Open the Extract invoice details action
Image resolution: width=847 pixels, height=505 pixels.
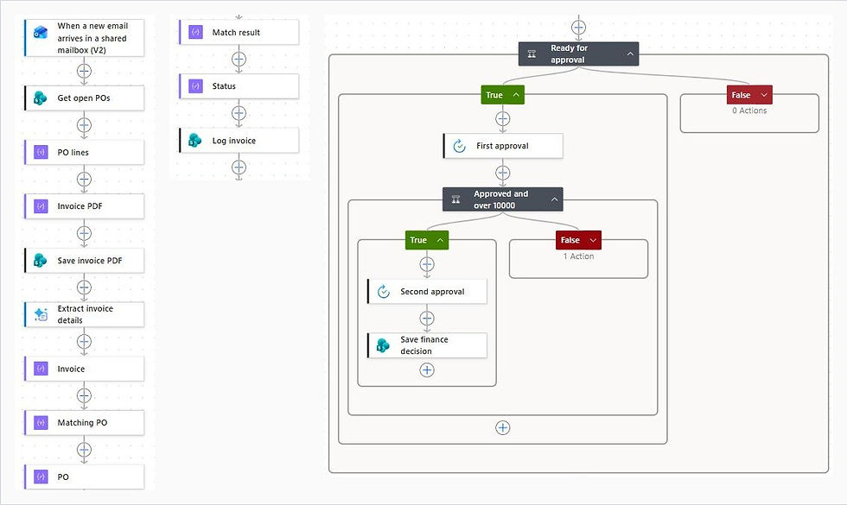pyautogui.click(x=85, y=314)
